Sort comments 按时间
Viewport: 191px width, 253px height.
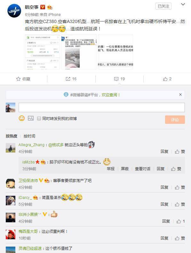pyautogui.click(x=29, y=136)
